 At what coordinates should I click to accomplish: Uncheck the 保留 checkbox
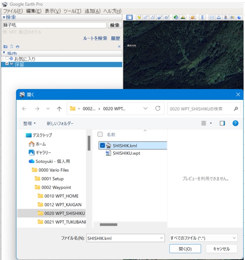[7, 64]
